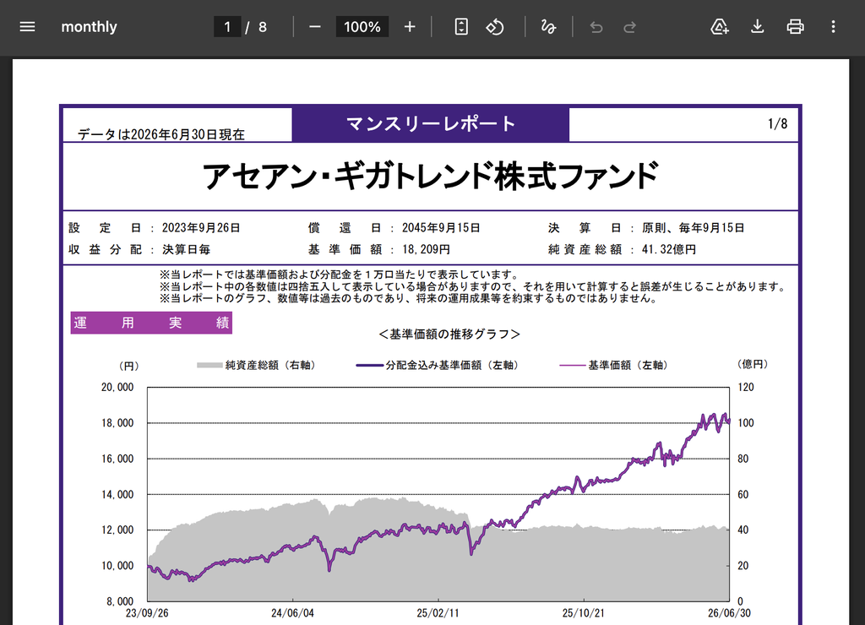Click x-axis date label 25/10/21
This screenshot has width=865, height=625.
coord(584,613)
